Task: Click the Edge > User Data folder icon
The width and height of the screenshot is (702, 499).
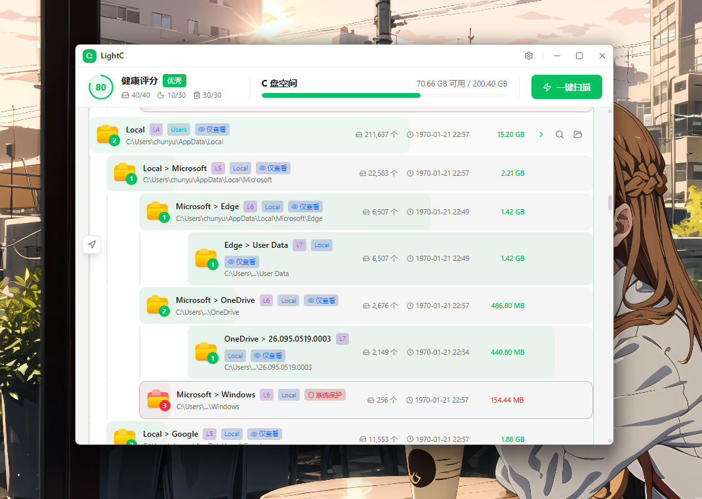Action: pyautogui.click(x=207, y=258)
